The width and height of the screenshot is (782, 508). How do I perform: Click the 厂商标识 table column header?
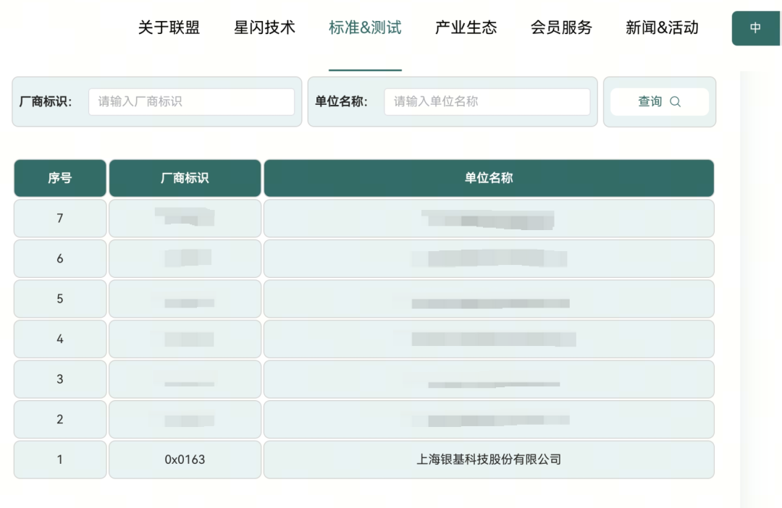[185, 177]
